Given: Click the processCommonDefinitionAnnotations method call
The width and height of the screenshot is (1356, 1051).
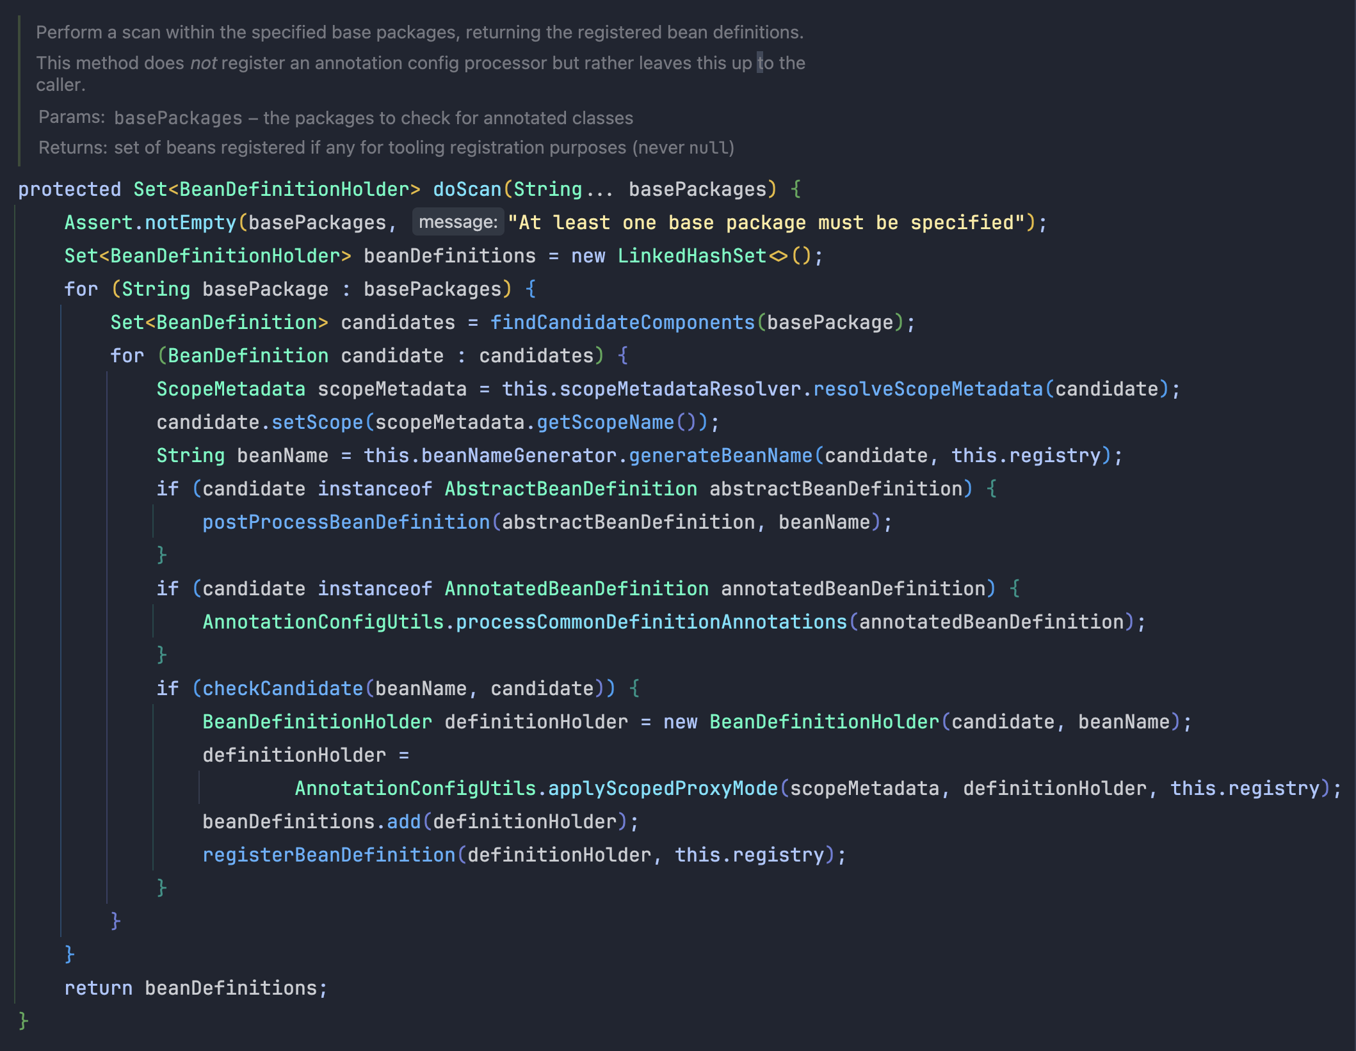Looking at the screenshot, I should pyautogui.click(x=651, y=622).
